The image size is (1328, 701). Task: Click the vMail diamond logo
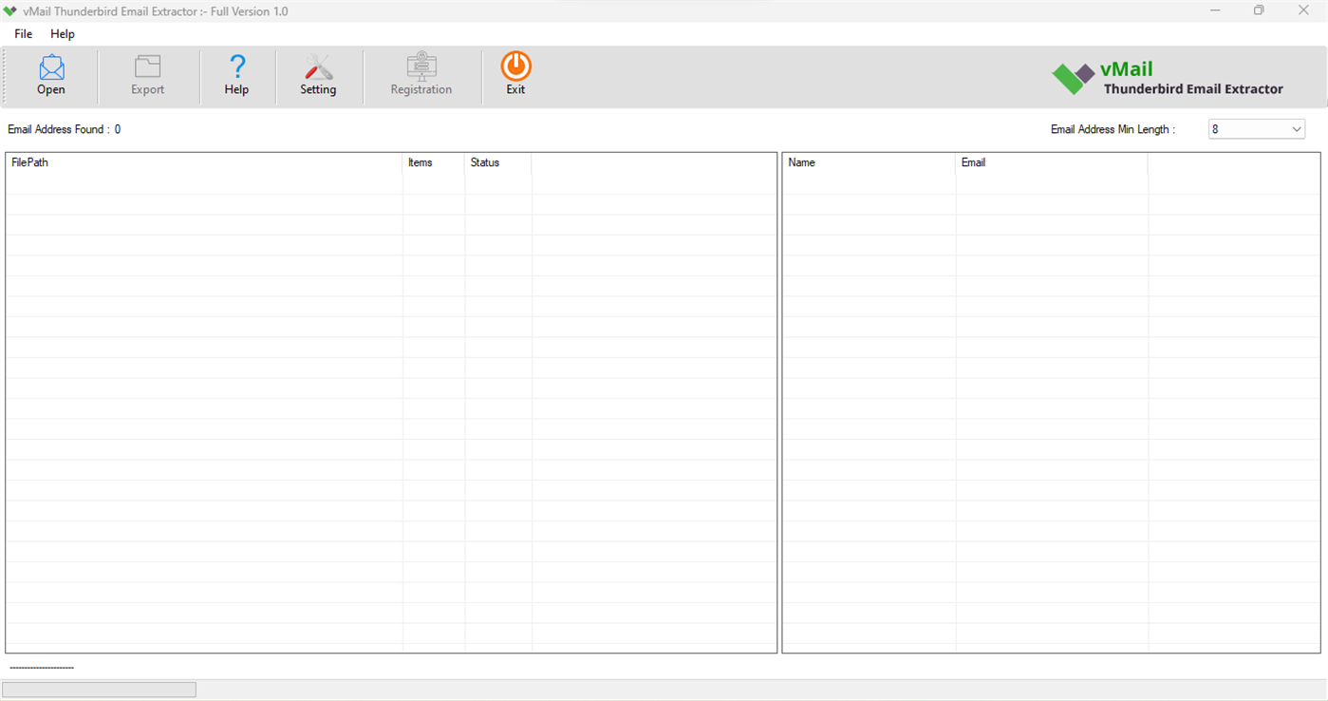1072,78
